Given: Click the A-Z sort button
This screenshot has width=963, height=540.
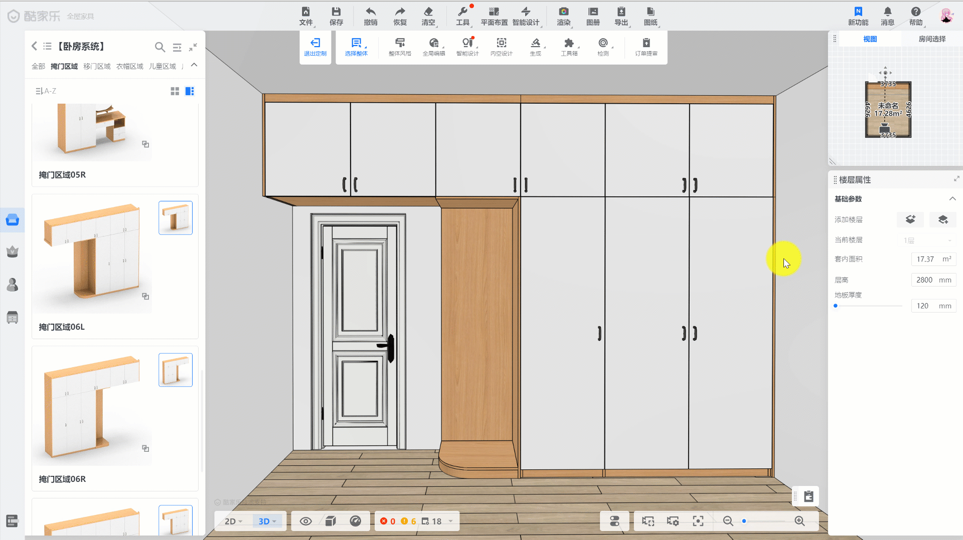Looking at the screenshot, I should pos(46,91).
